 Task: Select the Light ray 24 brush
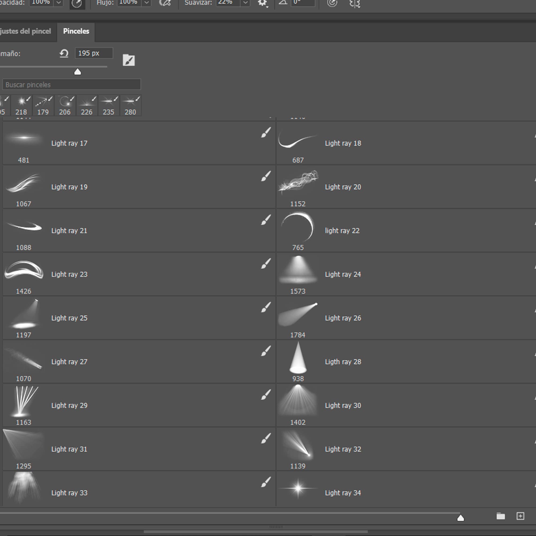[343, 274]
